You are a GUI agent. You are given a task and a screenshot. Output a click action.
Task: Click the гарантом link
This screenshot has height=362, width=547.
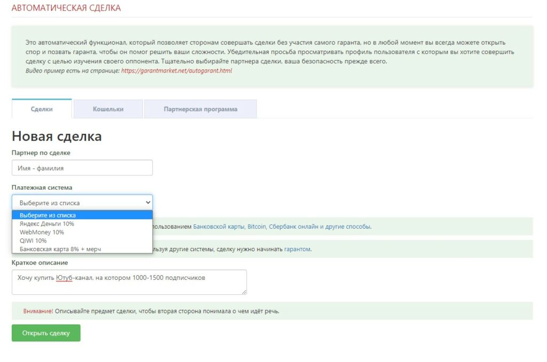pos(297,249)
